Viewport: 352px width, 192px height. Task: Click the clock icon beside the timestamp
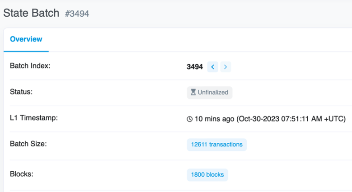pyautogui.click(x=190, y=119)
